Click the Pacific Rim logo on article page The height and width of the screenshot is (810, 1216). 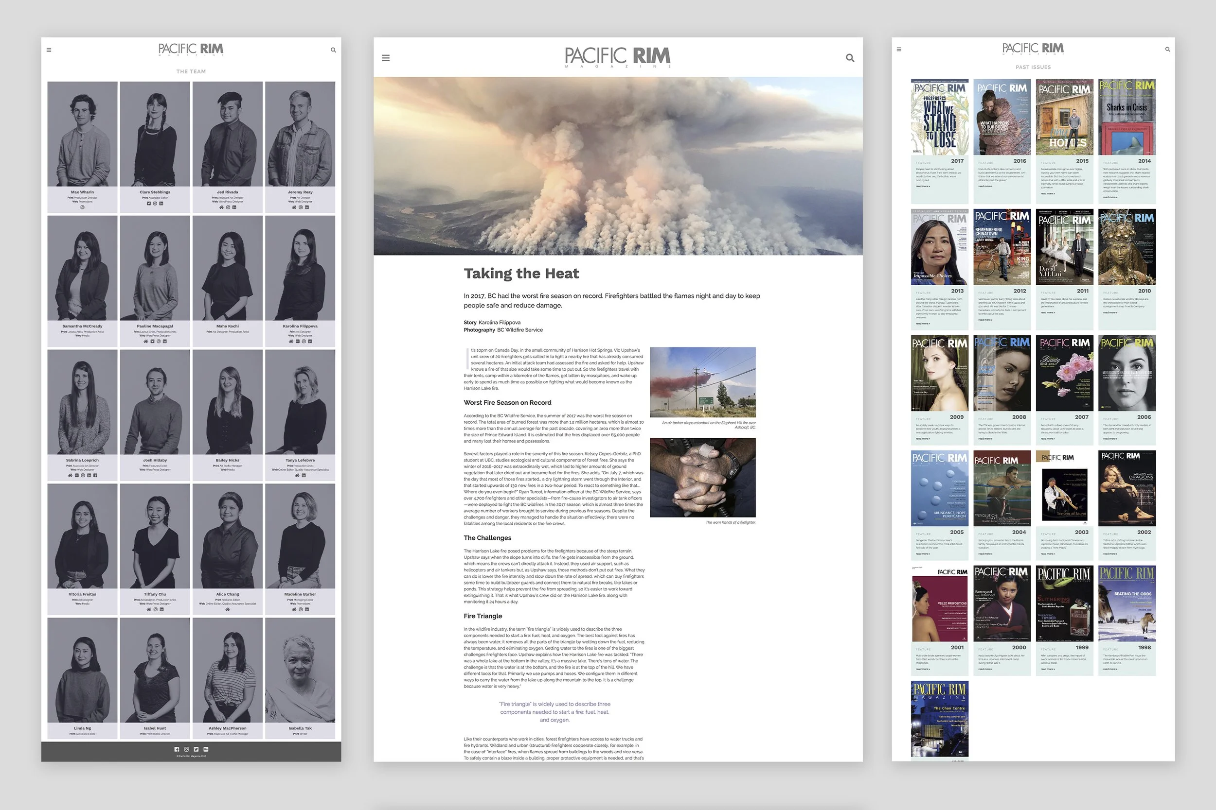[x=618, y=57]
